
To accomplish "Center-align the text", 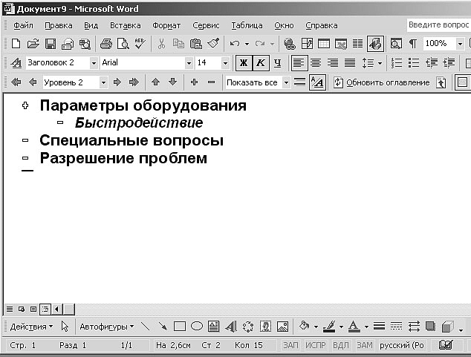I will [316, 62].
